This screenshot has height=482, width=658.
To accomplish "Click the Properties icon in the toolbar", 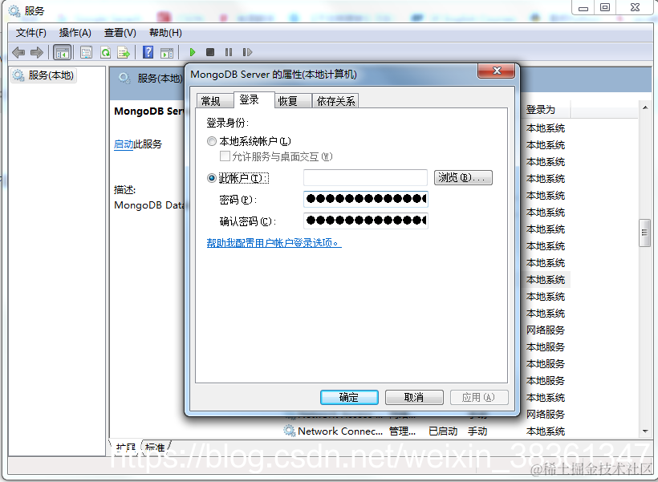I will coord(86,52).
